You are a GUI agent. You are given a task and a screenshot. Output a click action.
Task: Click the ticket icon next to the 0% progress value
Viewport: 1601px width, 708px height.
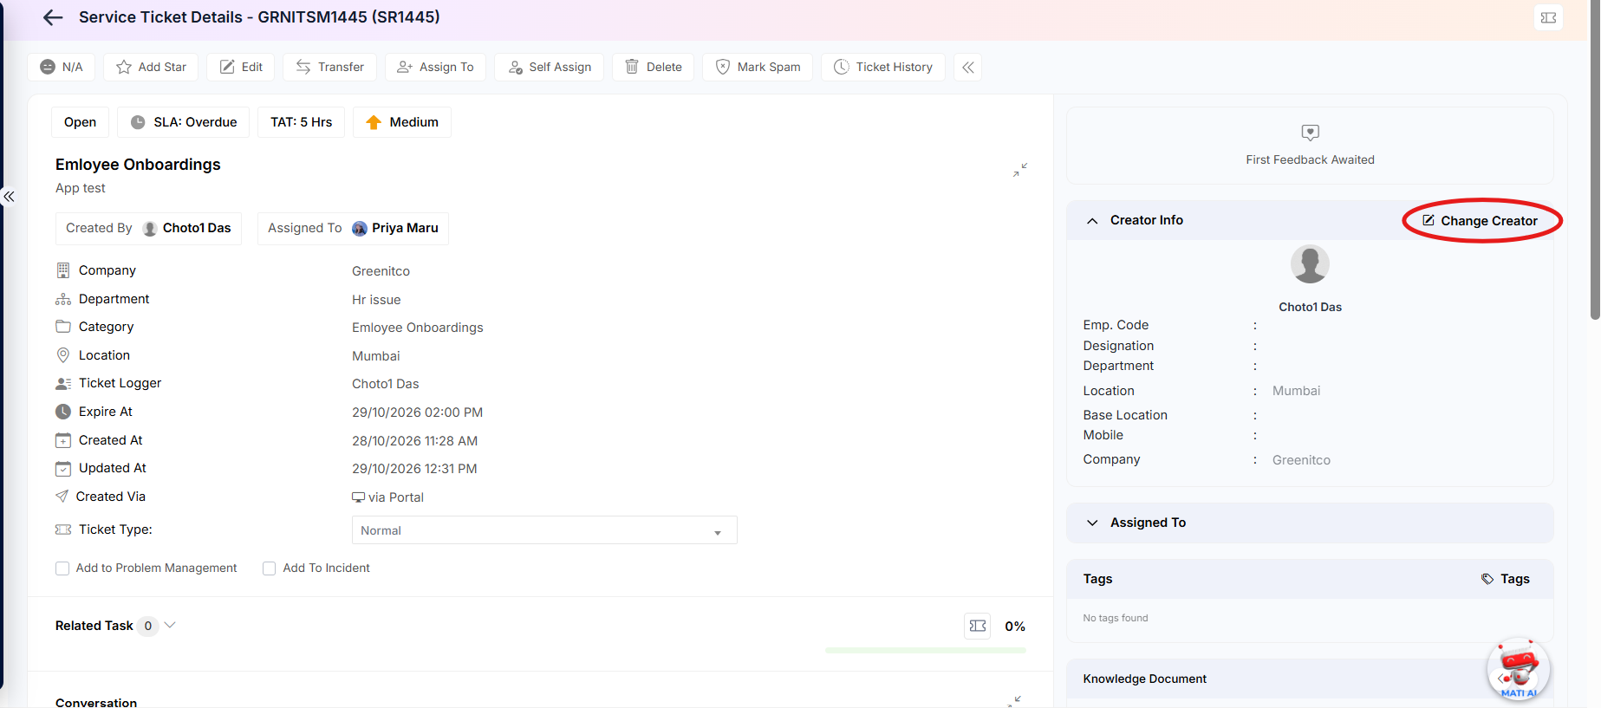click(x=978, y=626)
